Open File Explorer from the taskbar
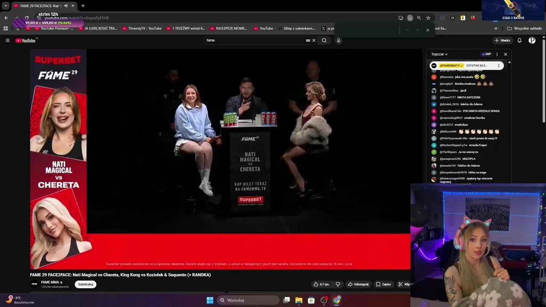The width and height of the screenshot is (546, 307). click(299, 300)
